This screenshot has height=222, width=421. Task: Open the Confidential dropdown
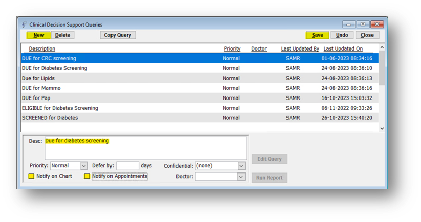(x=241, y=166)
